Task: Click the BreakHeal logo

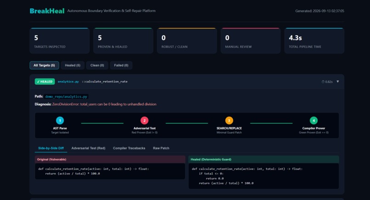Action: (x=47, y=11)
